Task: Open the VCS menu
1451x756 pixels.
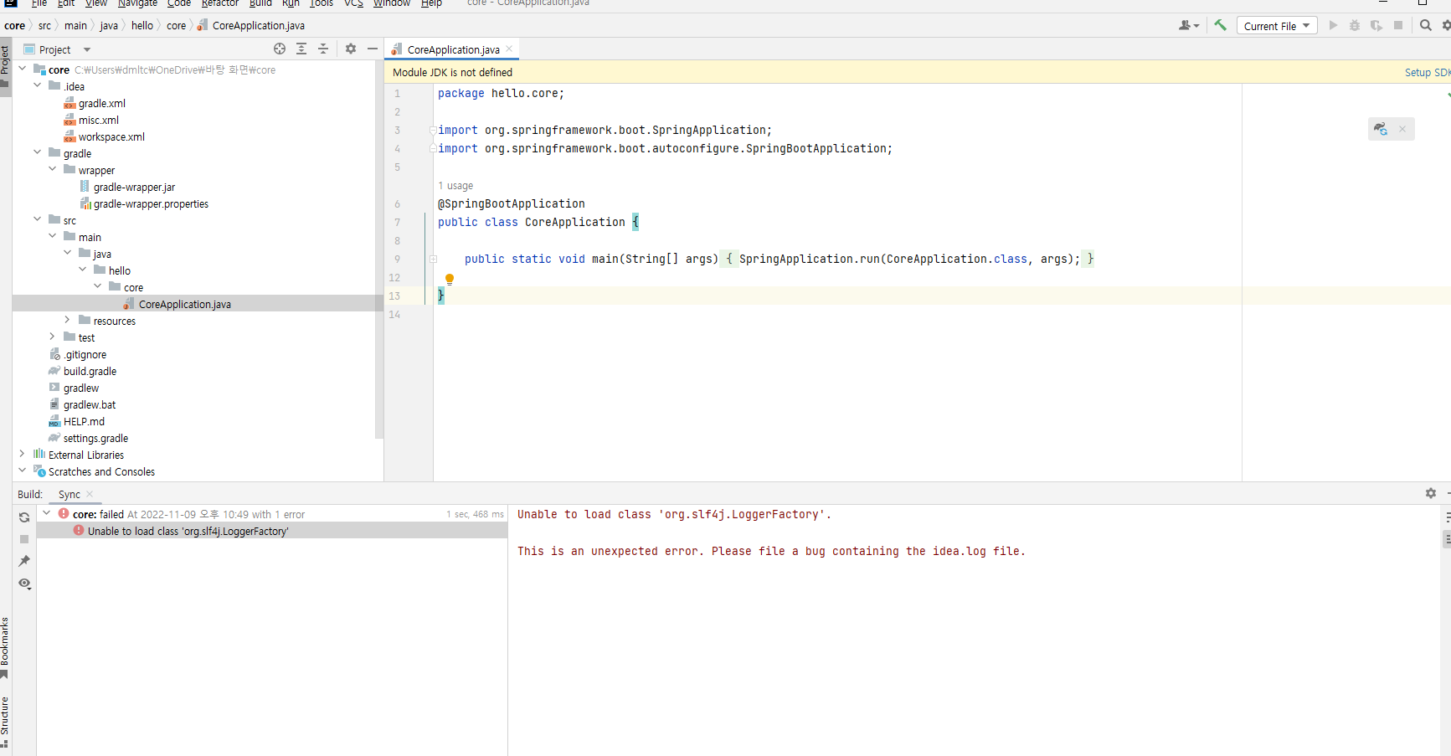Action: pos(354,3)
